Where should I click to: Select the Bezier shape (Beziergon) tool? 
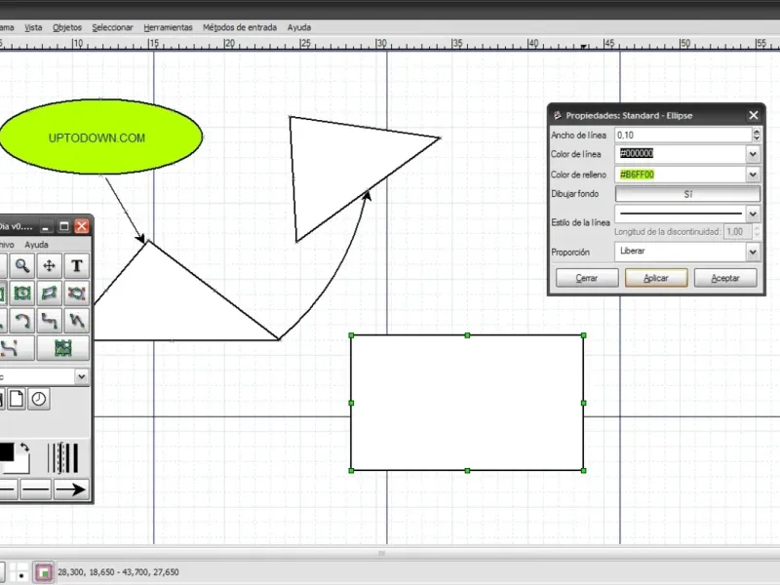click(77, 293)
